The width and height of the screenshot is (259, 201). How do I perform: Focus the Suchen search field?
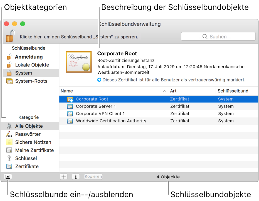click(x=218, y=37)
